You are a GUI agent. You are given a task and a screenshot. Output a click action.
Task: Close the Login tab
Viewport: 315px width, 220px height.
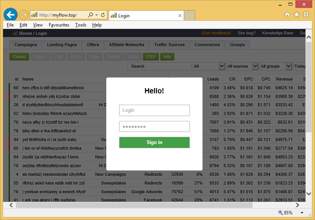coord(180,15)
